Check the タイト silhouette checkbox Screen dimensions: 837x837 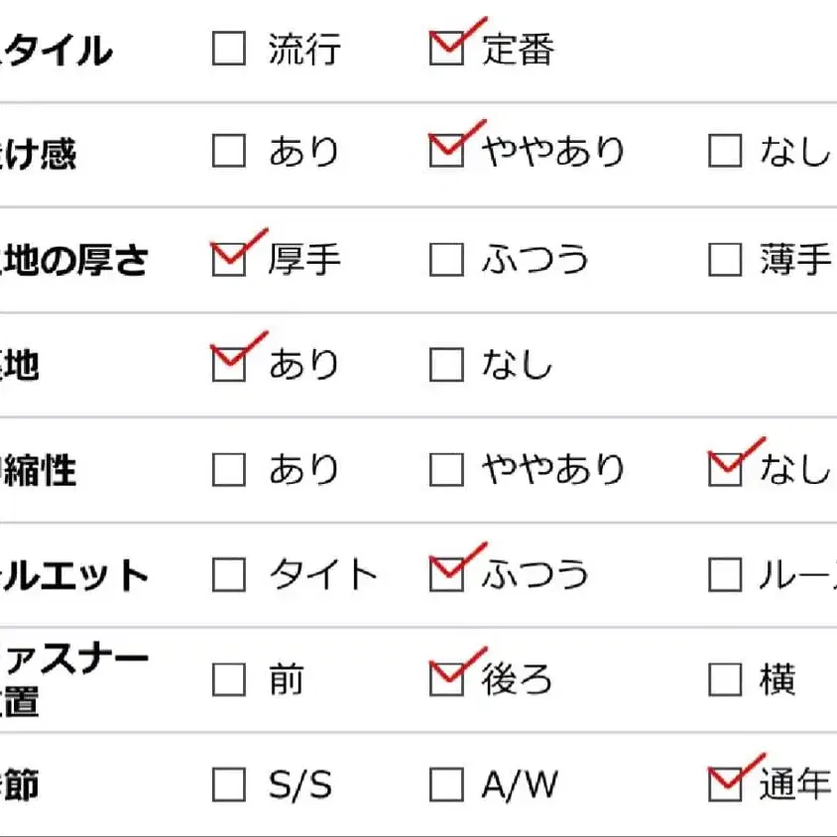(229, 574)
